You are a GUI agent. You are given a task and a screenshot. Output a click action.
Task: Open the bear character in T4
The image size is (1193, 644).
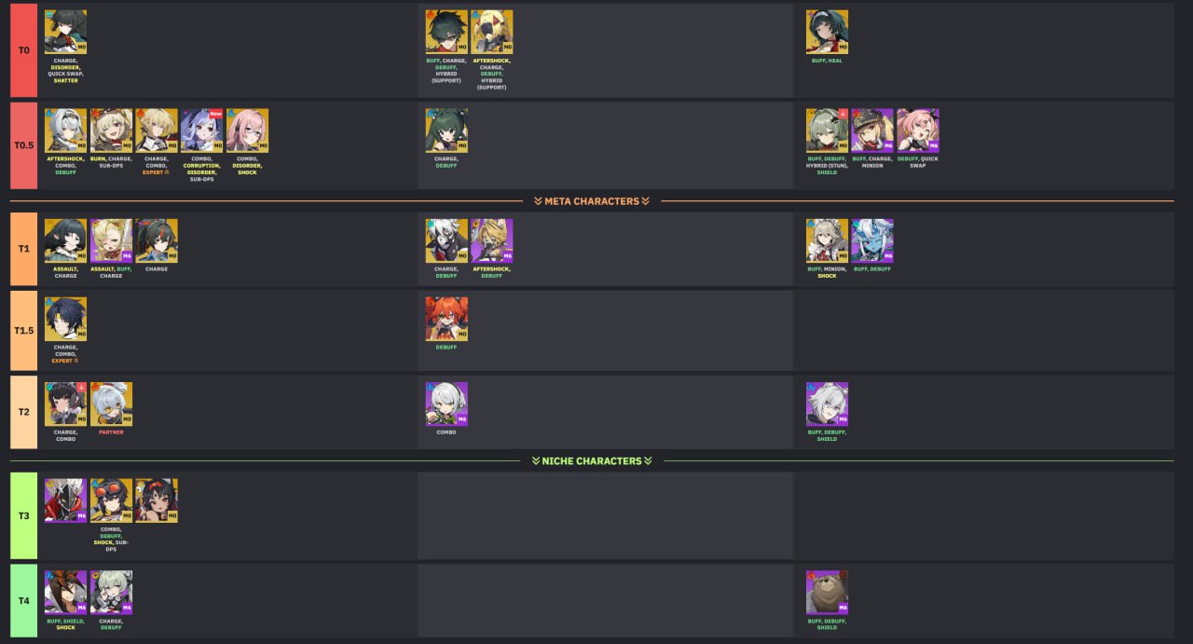[x=827, y=592]
